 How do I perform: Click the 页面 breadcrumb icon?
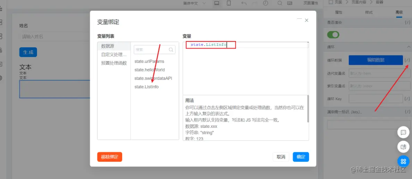(330, 2)
